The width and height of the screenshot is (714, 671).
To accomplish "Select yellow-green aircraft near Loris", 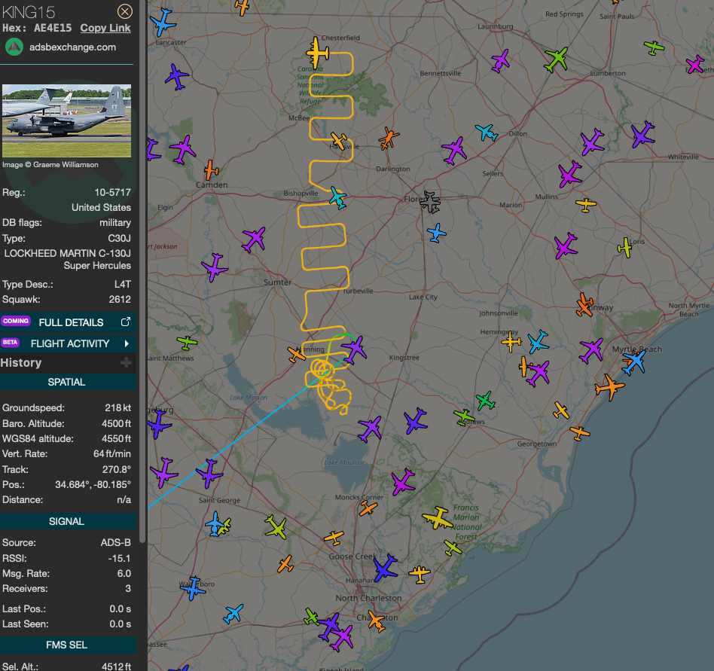I will (624, 247).
